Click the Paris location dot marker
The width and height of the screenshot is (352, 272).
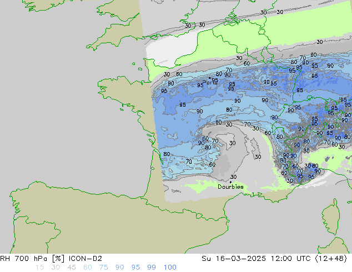tap(210, 78)
